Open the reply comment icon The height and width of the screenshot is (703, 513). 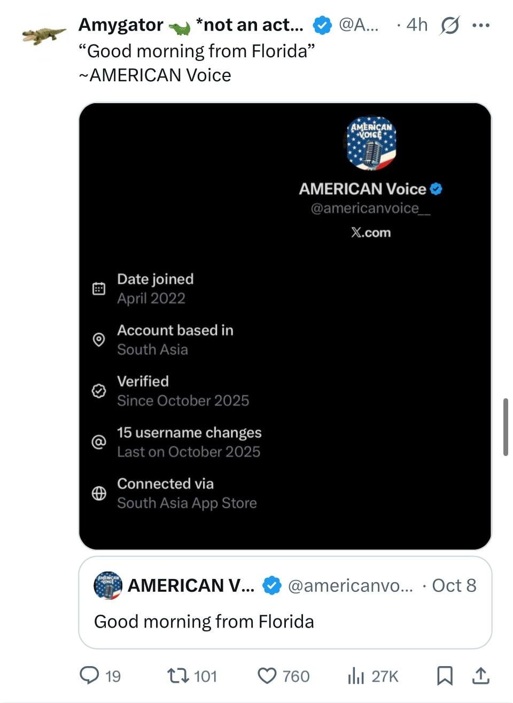tap(89, 676)
